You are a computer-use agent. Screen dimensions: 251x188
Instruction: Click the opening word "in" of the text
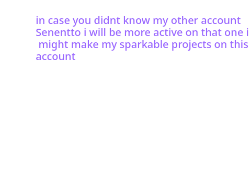click(40, 20)
